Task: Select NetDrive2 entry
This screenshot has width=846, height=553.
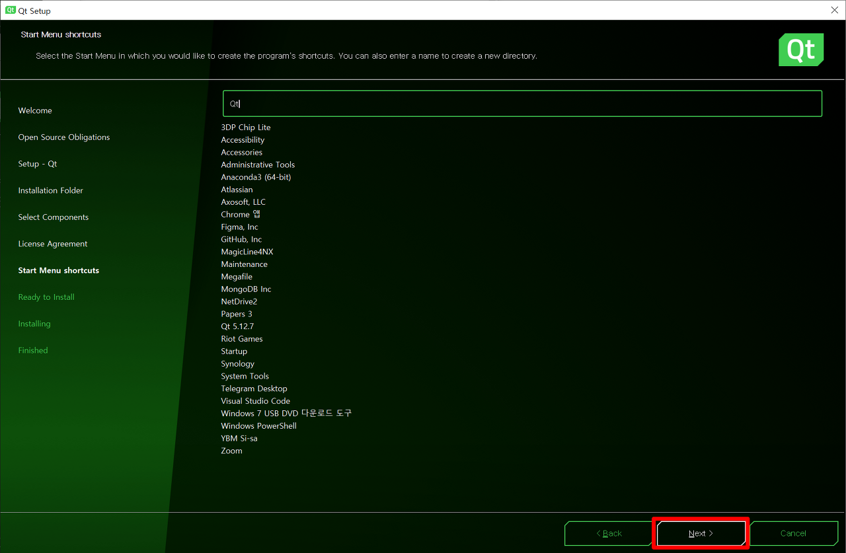Action: [239, 302]
